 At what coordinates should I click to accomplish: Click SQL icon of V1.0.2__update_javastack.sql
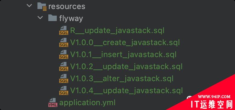[x=63, y=66]
